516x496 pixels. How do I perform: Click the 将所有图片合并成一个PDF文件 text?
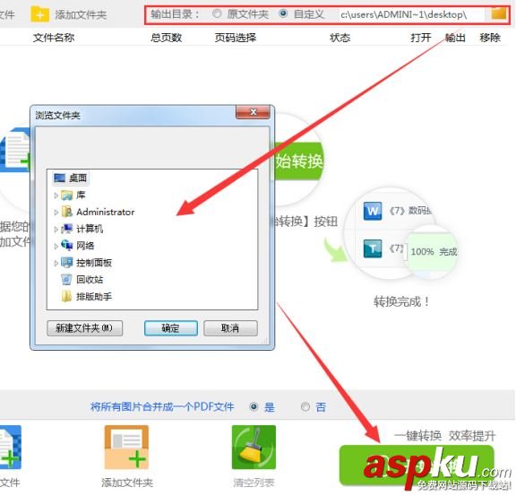pos(162,406)
